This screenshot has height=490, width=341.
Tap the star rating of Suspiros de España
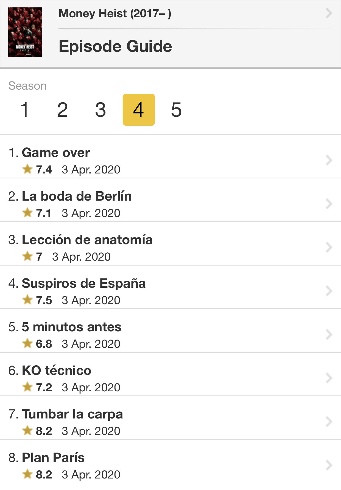37,300
